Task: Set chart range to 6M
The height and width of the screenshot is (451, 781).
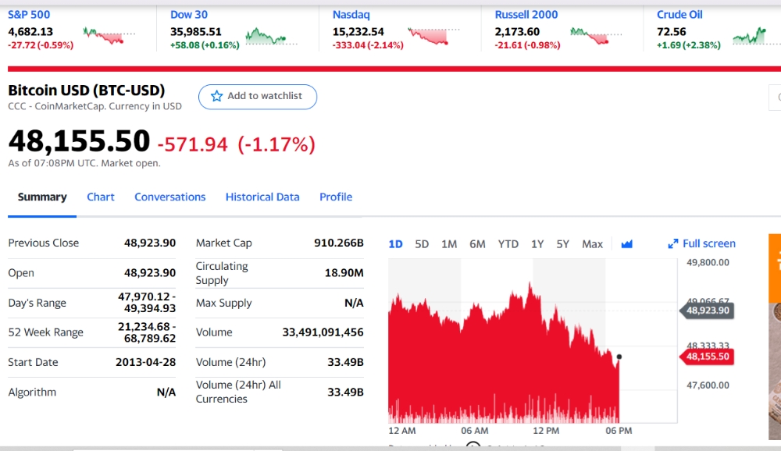Action: (x=477, y=244)
